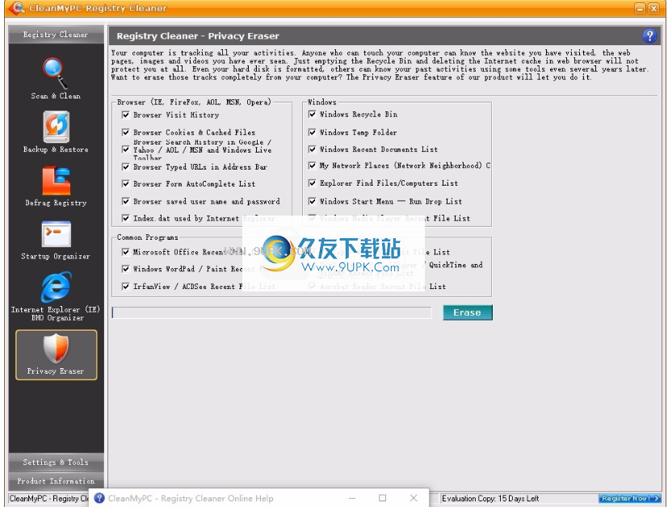Toggle Browser Form AutoComplete List
The image size is (668, 507).
[126, 184]
